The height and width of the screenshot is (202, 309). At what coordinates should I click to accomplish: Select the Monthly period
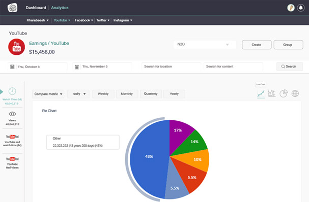point(127,94)
